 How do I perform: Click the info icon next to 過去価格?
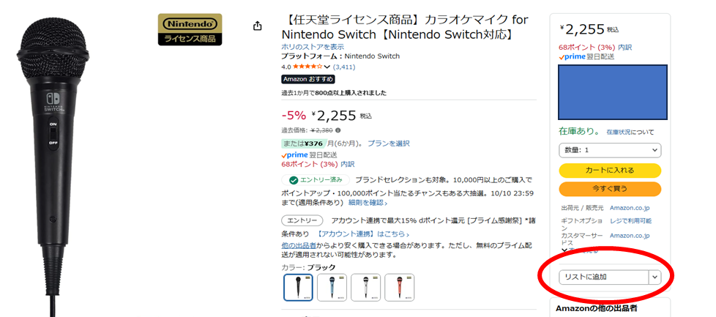click(x=338, y=130)
